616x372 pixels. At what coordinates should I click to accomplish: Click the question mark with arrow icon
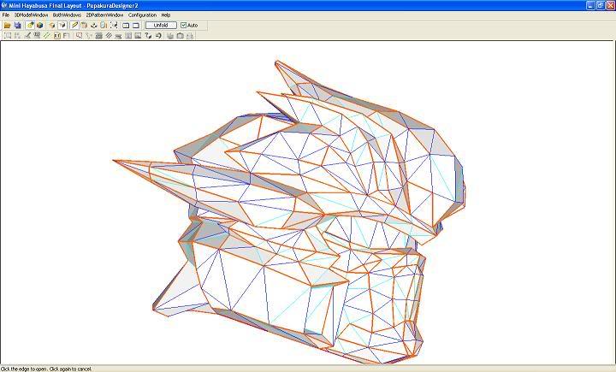[x=149, y=36]
